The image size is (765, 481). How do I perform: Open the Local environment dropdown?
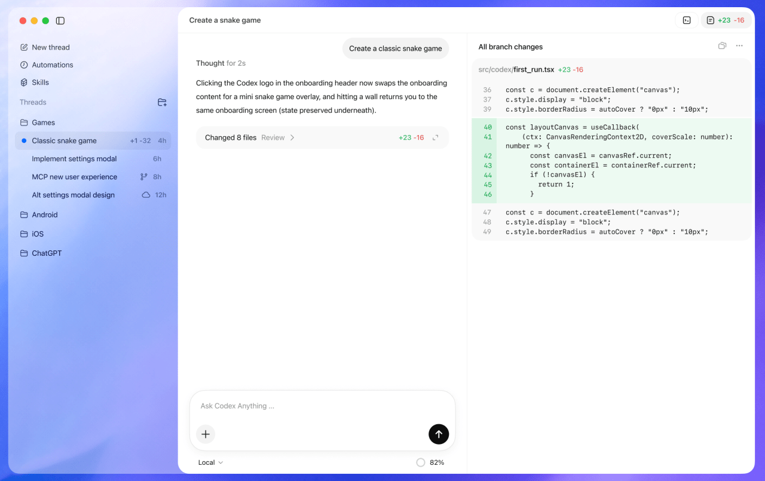pyautogui.click(x=210, y=462)
